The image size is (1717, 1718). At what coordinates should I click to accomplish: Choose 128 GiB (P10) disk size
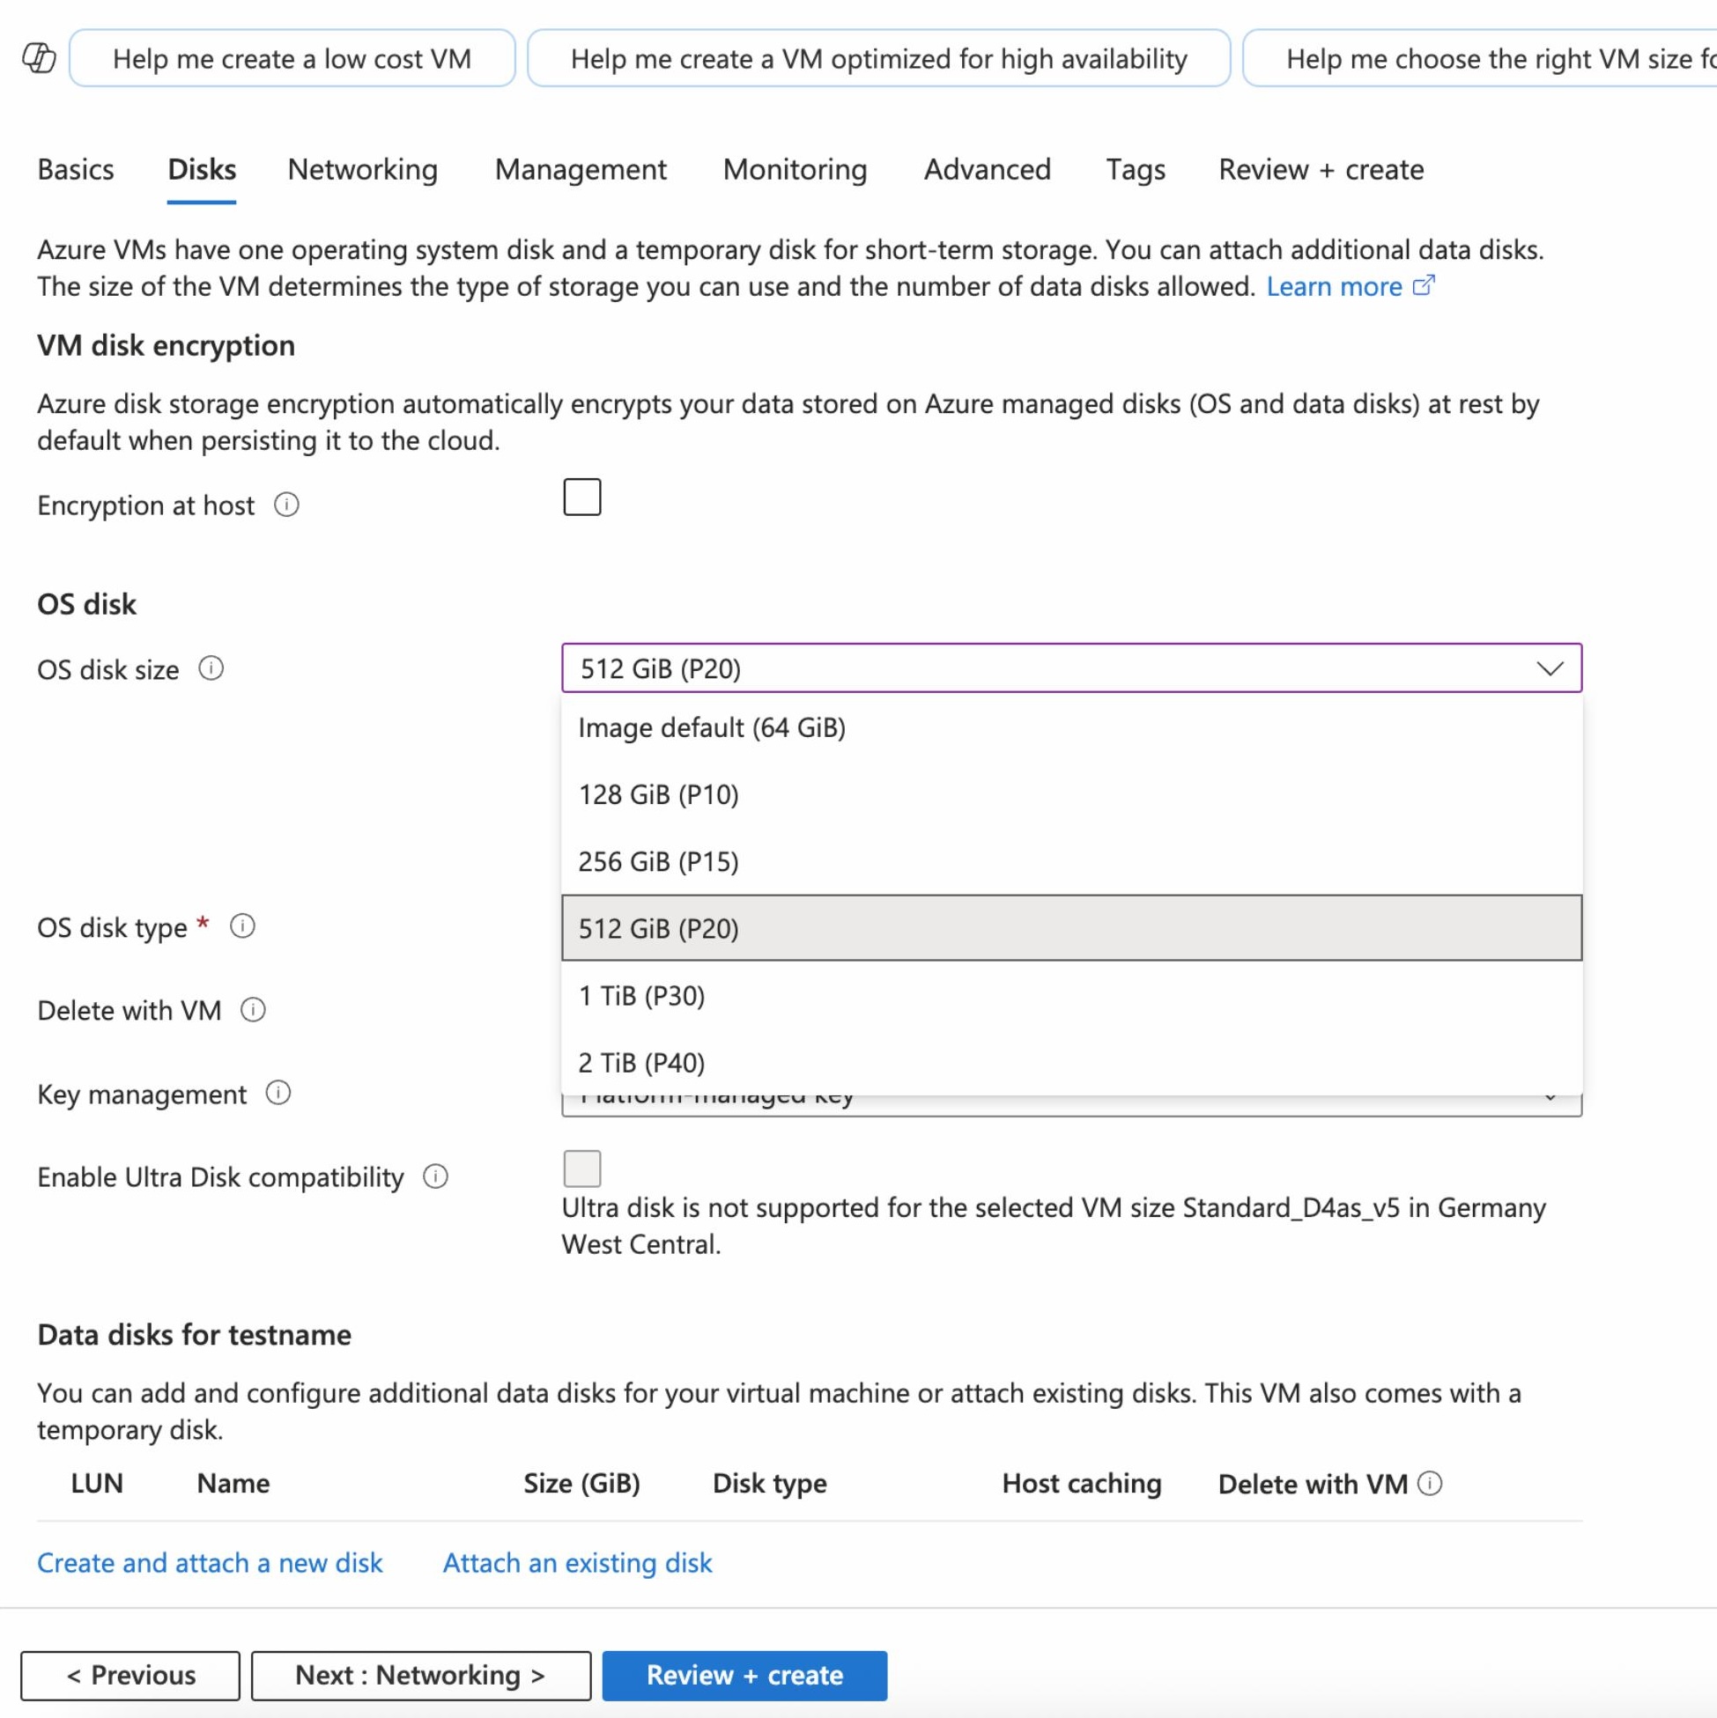pyautogui.click(x=1071, y=794)
